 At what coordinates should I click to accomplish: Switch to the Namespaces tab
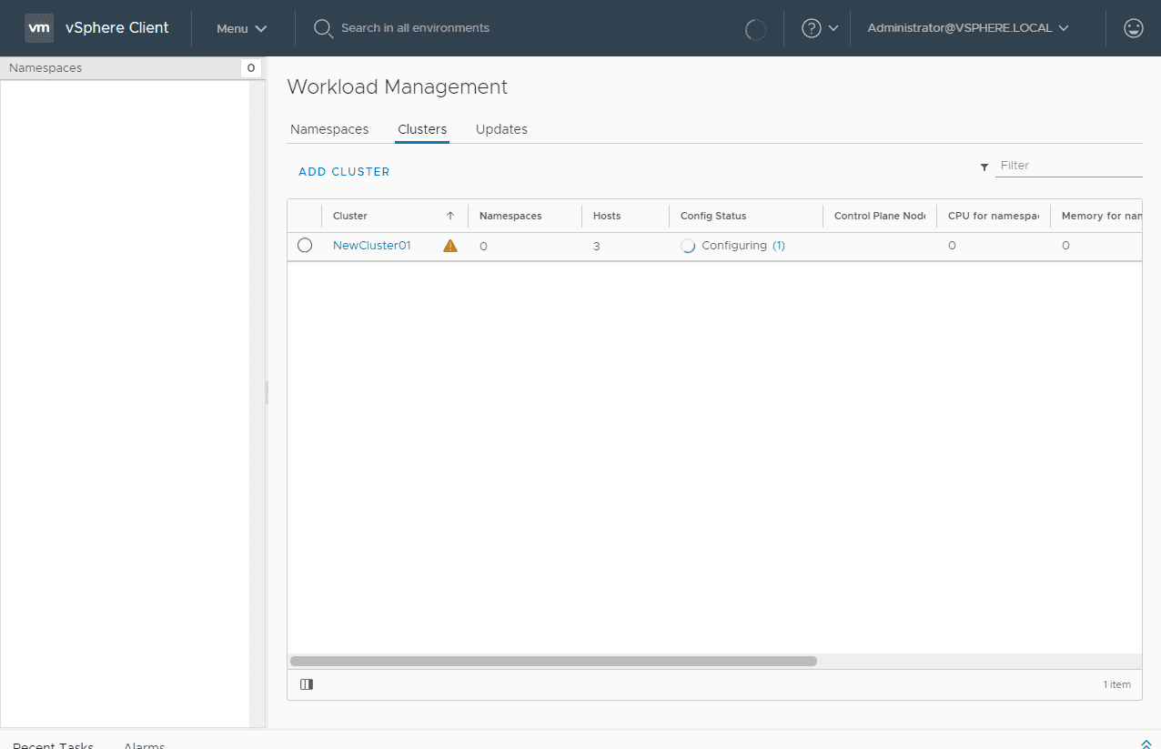(328, 128)
